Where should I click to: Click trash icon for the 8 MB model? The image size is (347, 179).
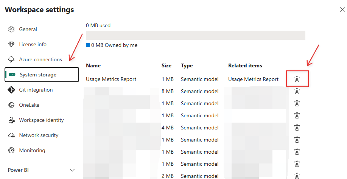(297, 91)
